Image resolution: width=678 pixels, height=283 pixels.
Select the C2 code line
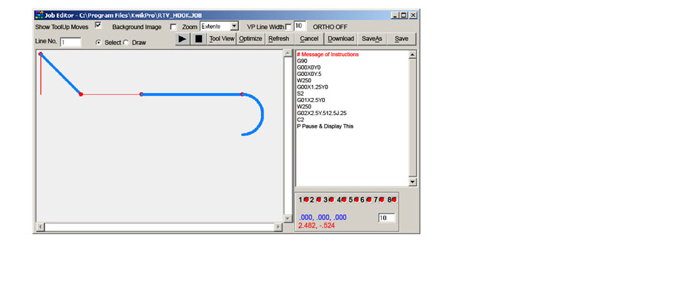[x=300, y=119]
